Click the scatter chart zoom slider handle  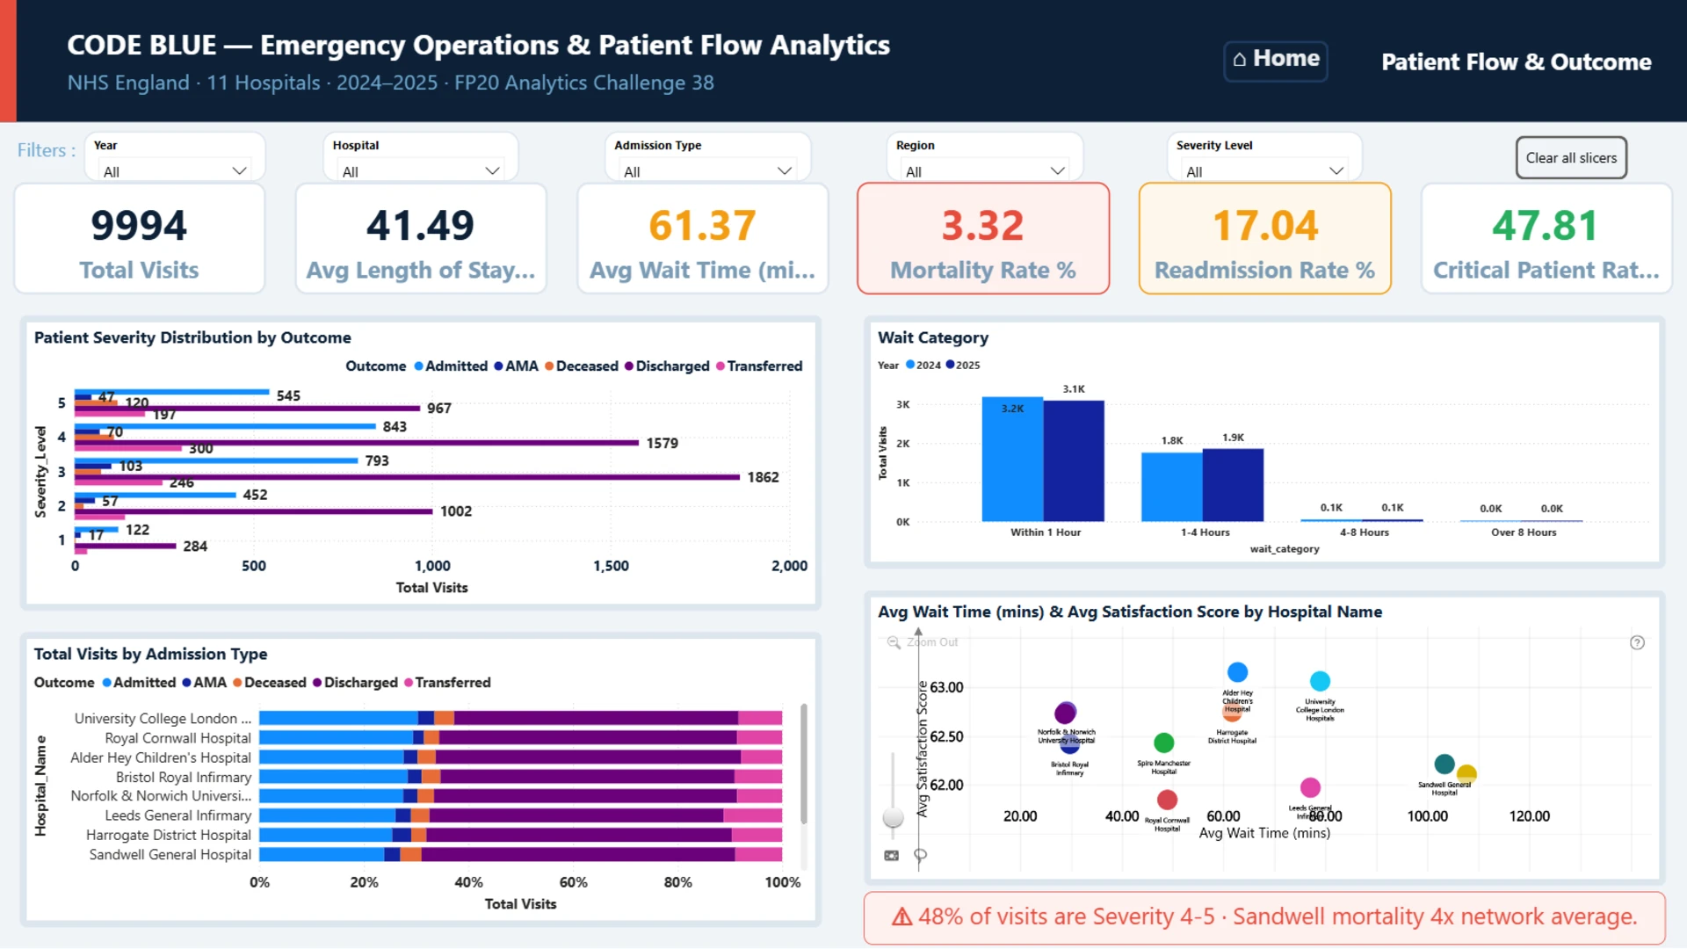(893, 817)
